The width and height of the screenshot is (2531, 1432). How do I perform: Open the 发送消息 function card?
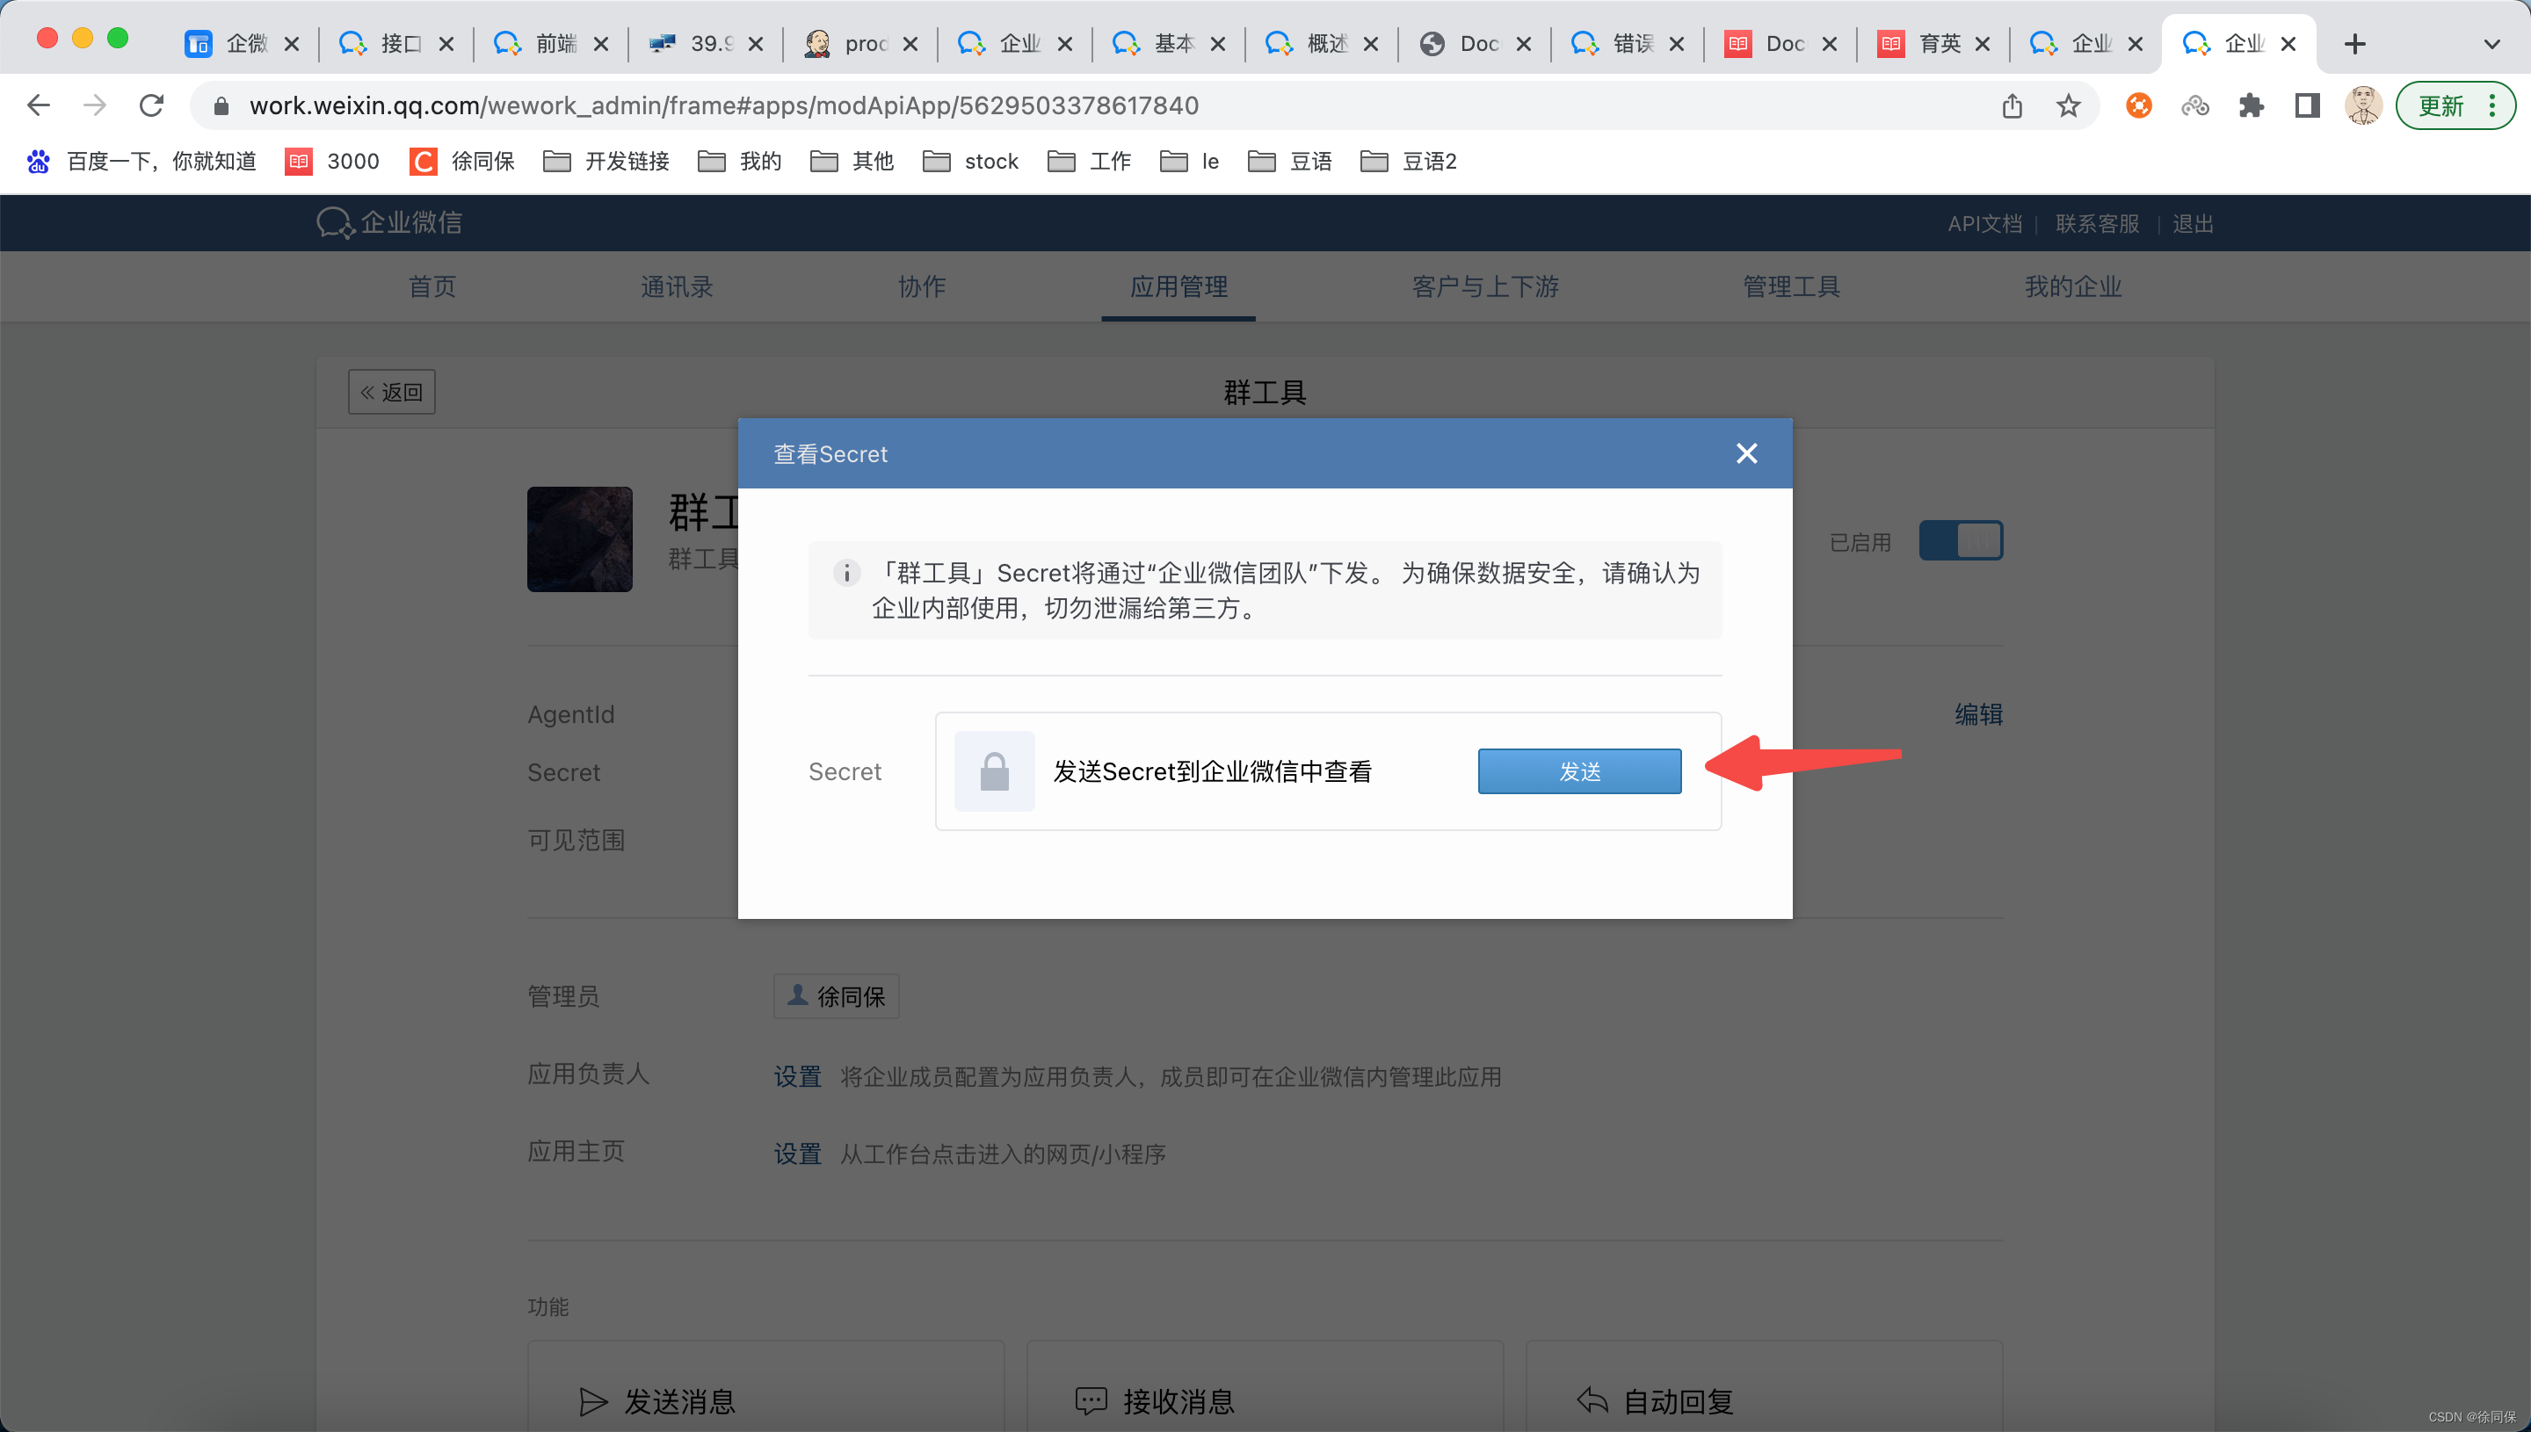pyautogui.click(x=765, y=1385)
